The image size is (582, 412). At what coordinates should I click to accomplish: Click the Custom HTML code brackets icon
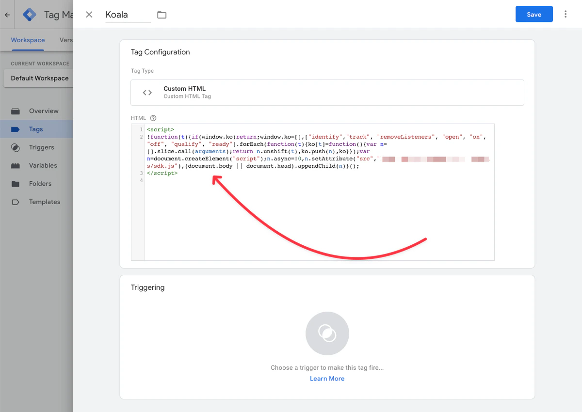(x=147, y=93)
